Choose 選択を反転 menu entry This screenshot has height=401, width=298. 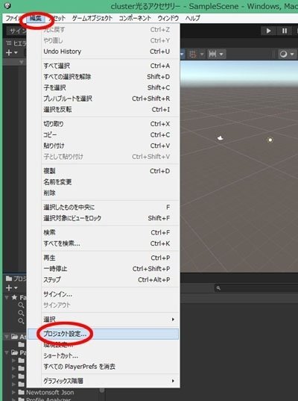pyautogui.click(x=103, y=110)
